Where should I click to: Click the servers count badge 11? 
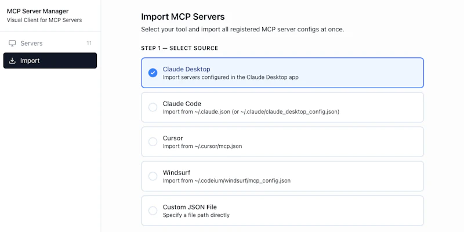[89, 43]
